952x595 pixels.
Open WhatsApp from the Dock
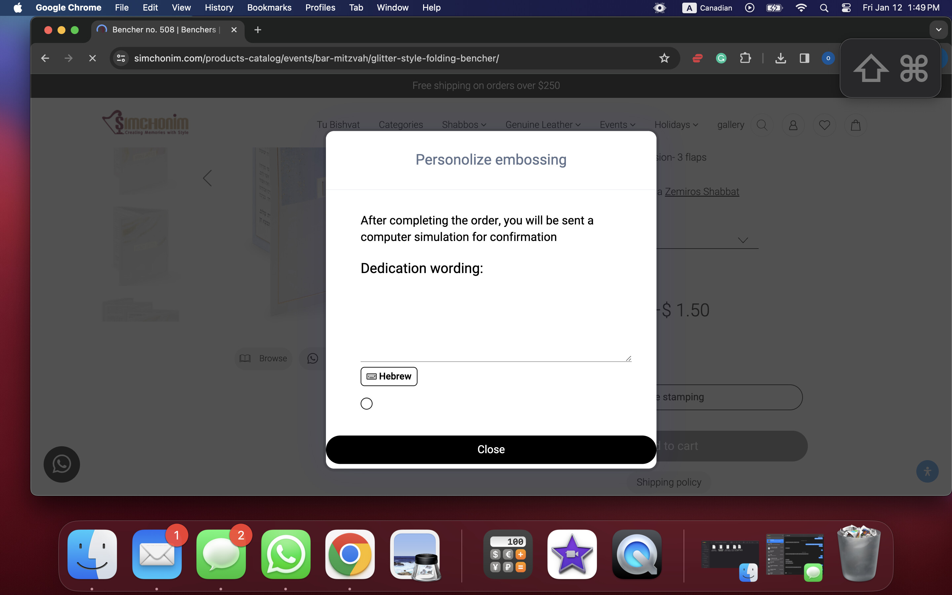(286, 554)
